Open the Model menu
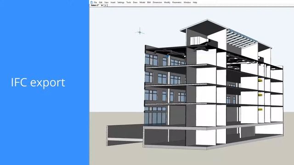The width and height of the screenshot is (294, 165). [x=142, y=2]
